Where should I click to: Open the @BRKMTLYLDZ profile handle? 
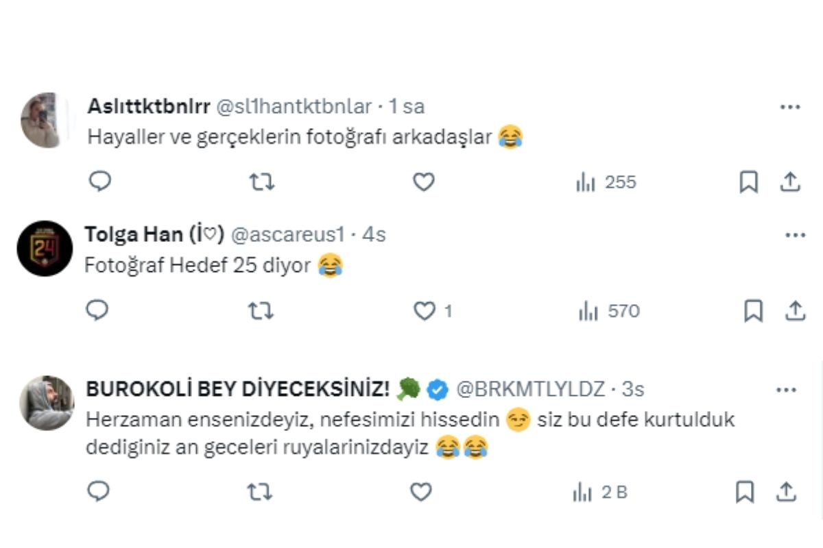[x=530, y=390]
